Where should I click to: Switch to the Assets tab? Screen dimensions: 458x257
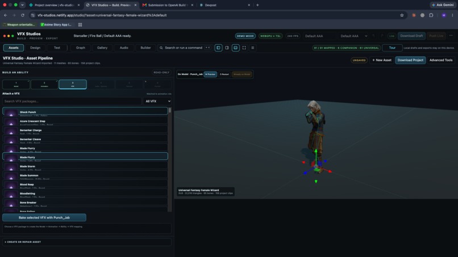[14, 48]
